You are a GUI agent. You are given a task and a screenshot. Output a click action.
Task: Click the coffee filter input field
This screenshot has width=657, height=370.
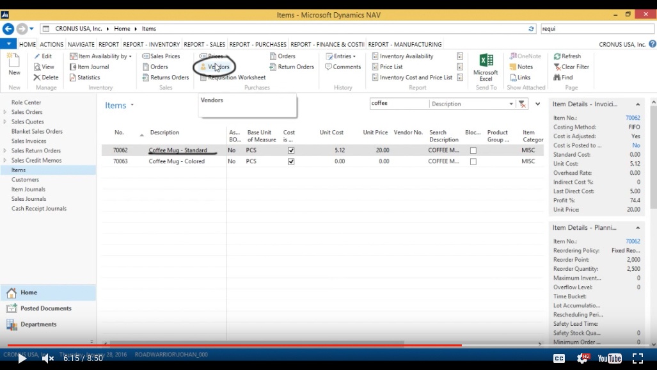coord(399,103)
